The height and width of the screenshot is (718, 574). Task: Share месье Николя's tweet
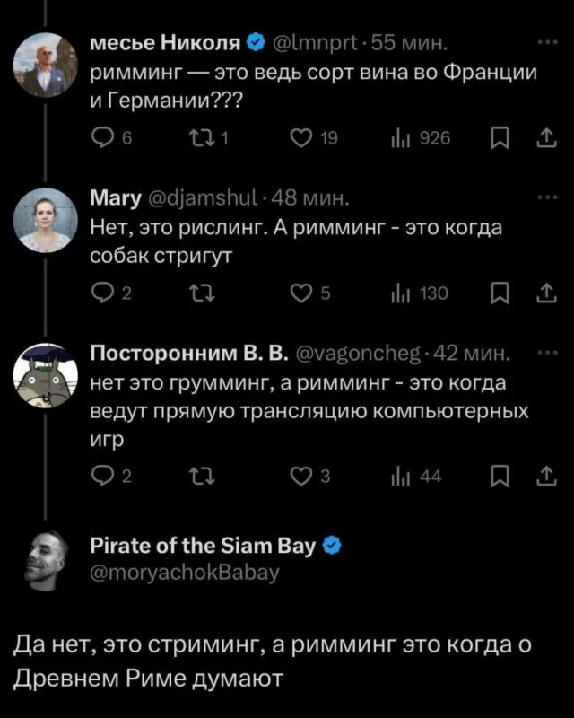click(544, 137)
